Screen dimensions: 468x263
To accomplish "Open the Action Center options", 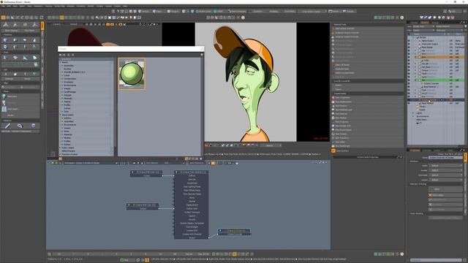I will pos(203,12).
